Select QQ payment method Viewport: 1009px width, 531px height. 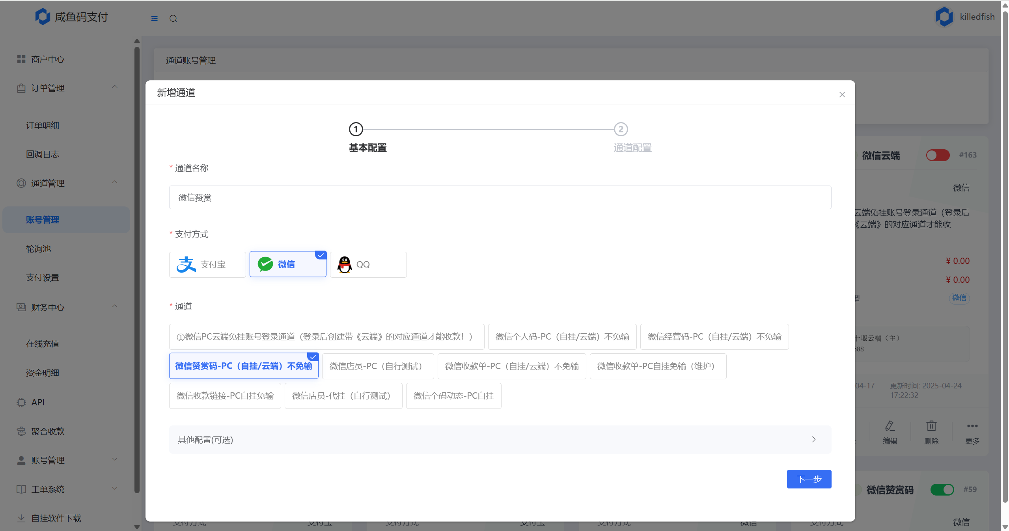[368, 264]
